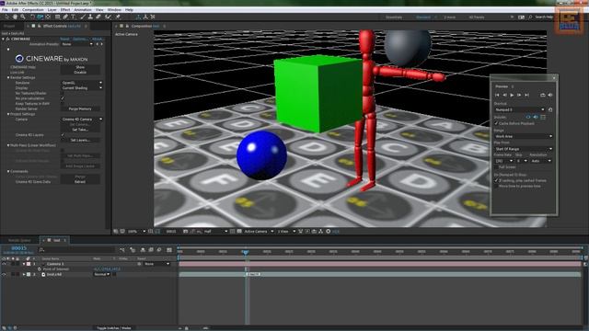The height and width of the screenshot is (331, 589).
Task: Toggle loop option in Preview panel
Action: coord(543,96)
